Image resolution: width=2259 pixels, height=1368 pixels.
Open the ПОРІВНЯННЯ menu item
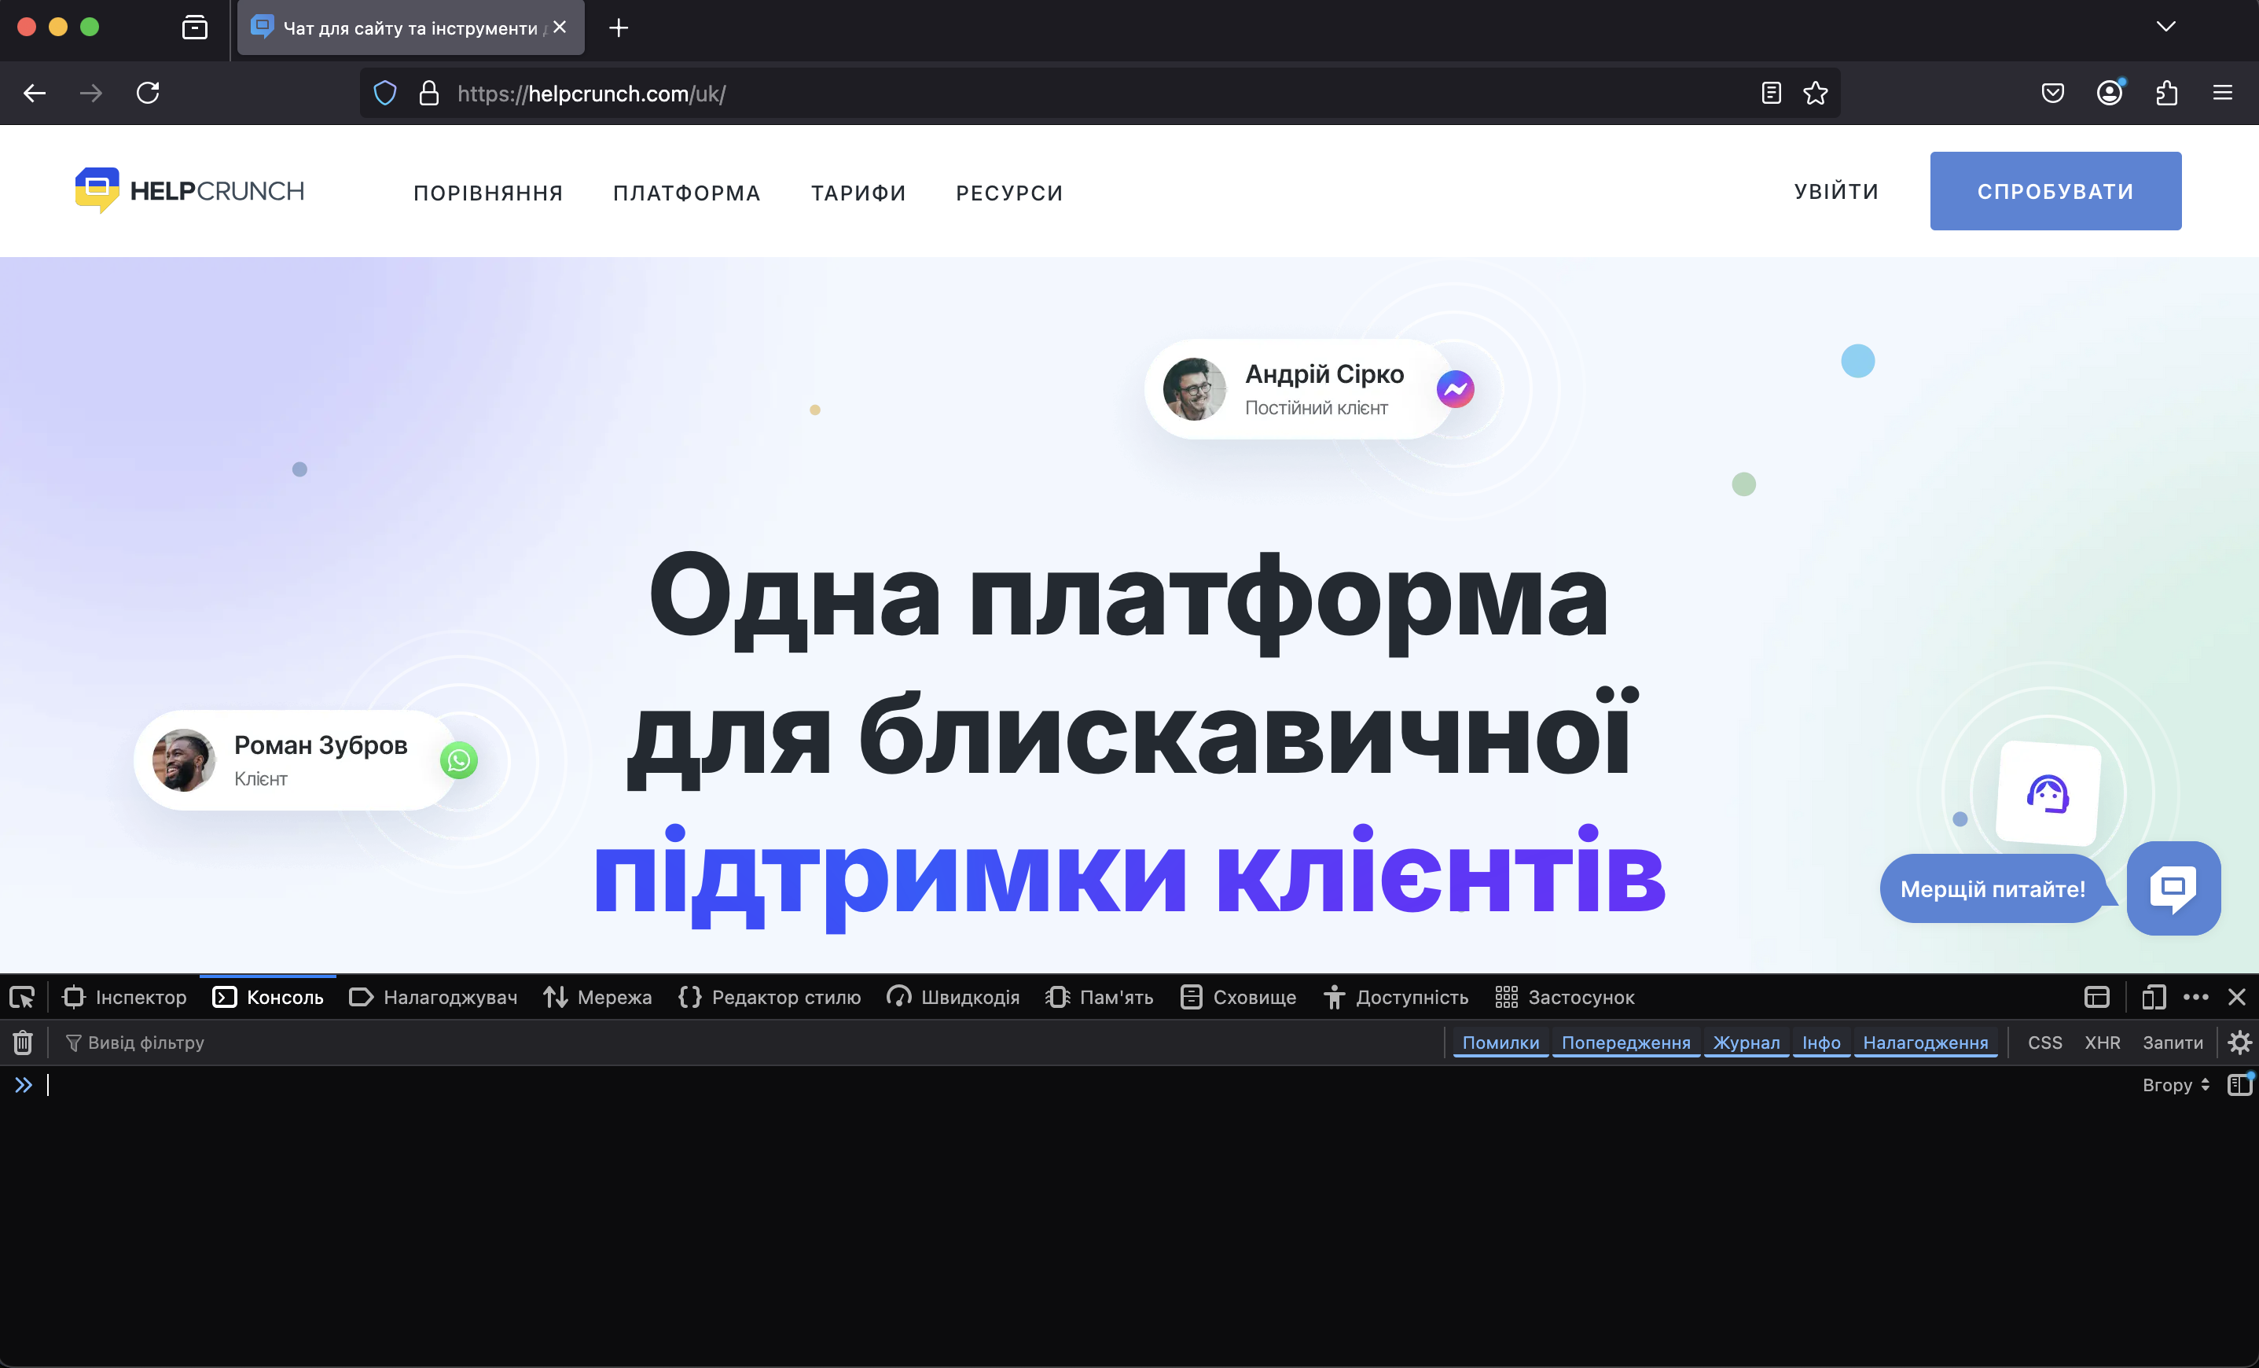(x=489, y=193)
